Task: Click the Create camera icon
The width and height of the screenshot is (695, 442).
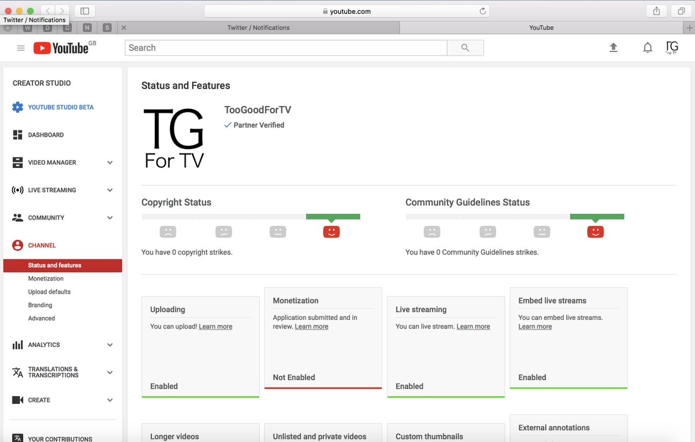Action: pos(17,400)
